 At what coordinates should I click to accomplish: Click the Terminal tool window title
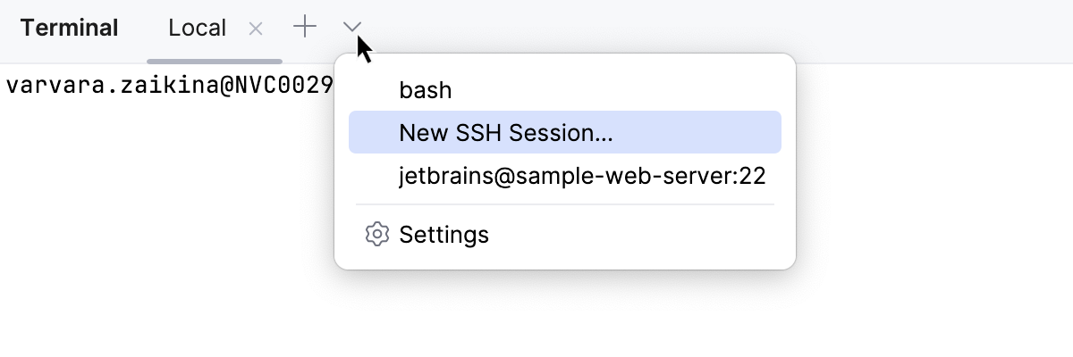(x=69, y=29)
